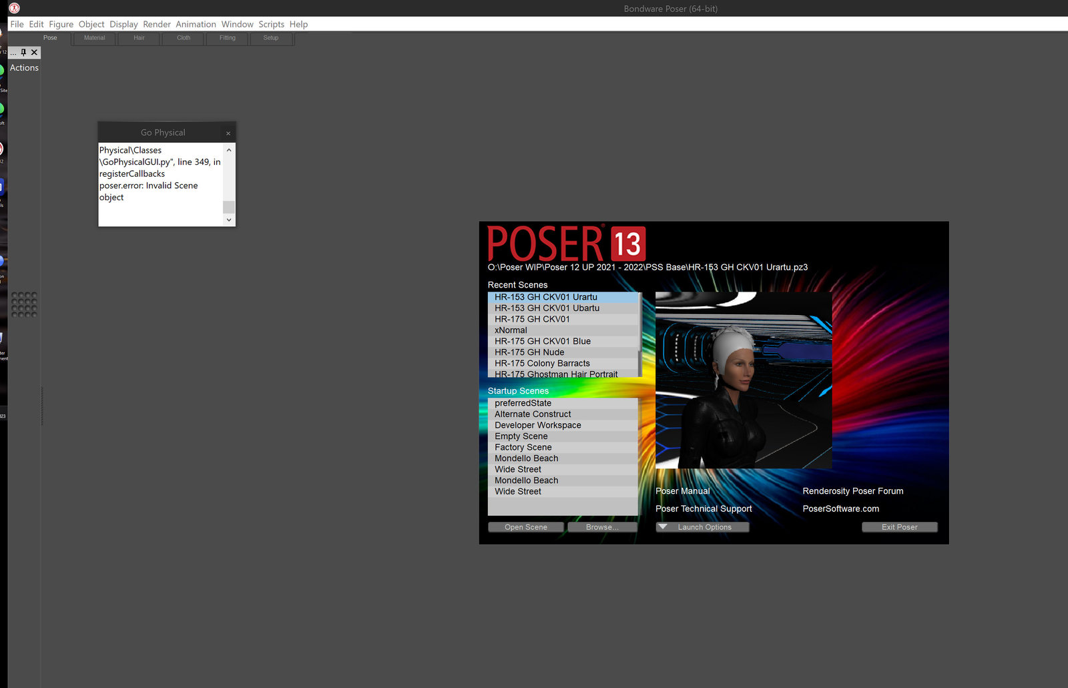Image resolution: width=1068 pixels, height=688 pixels.
Task: Click the Exit Poser button
Action: point(899,527)
